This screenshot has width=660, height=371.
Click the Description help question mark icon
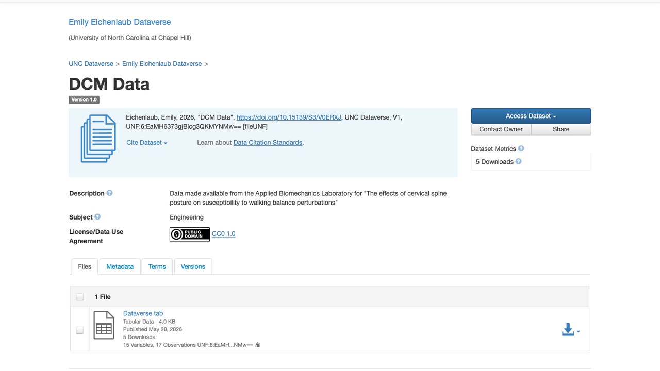coord(109,193)
